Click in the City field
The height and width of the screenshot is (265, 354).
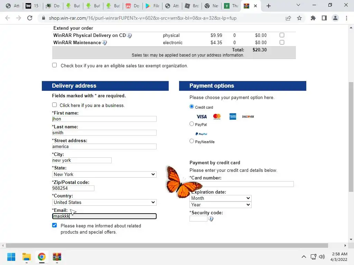[x=82, y=160]
